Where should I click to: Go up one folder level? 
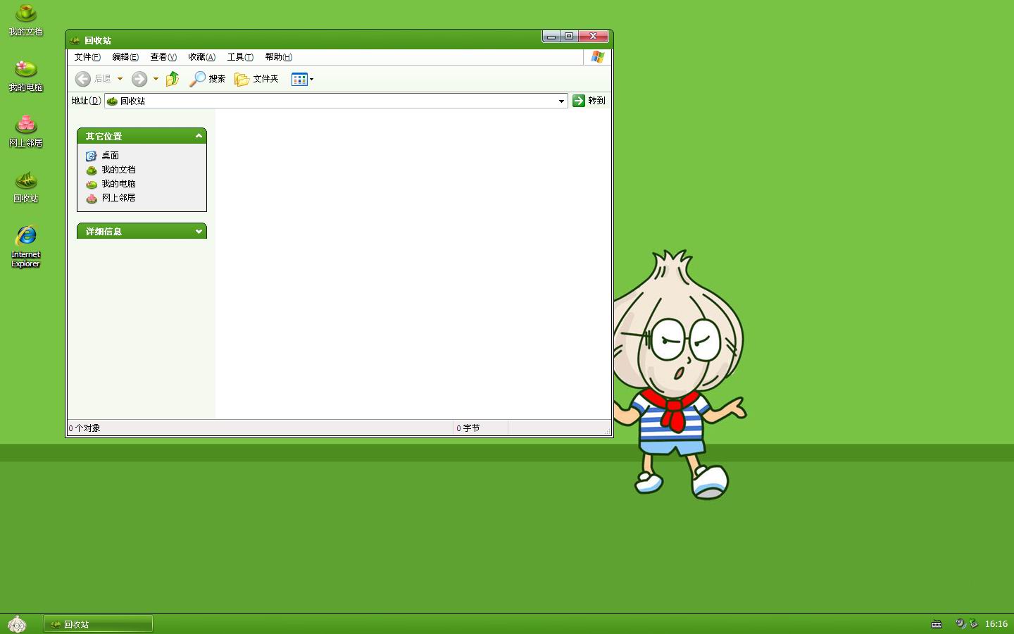[173, 79]
